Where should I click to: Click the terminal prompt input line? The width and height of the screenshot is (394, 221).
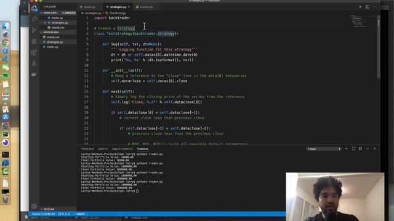[x=110, y=191]
